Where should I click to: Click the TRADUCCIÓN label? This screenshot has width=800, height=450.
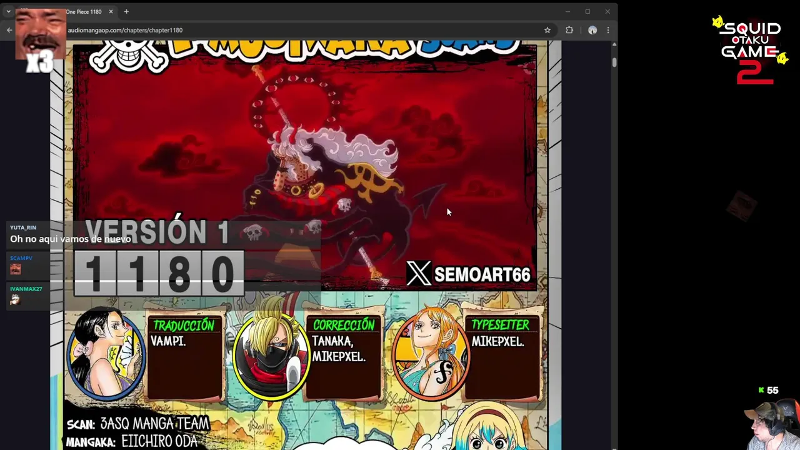[184, 325]
